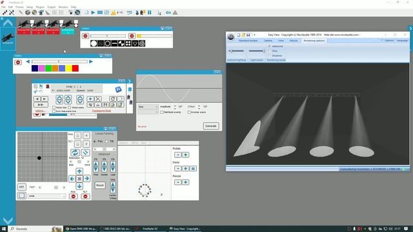Click the right arrow in pan/tilt pad
This screenshot has height=232, width=413.
(86, 179)
